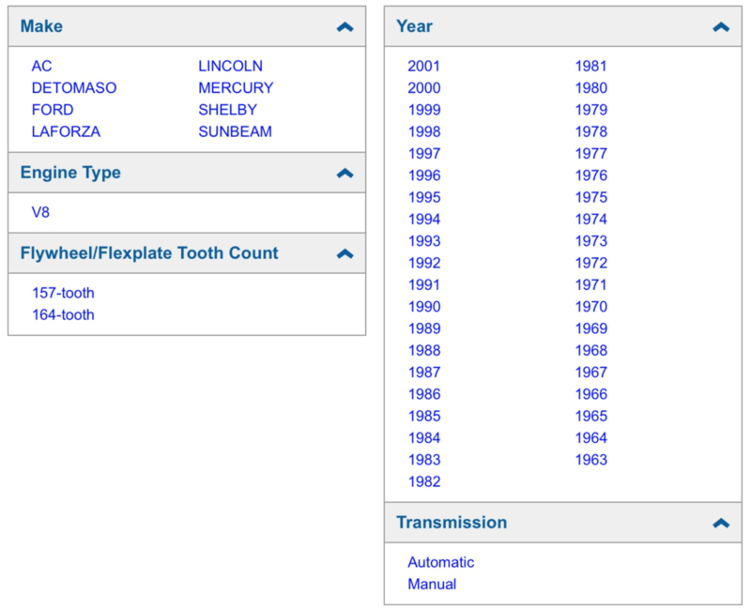This screenshot has height=610, width=751.
Task: Filter by make AC
Action: point(41,66)
